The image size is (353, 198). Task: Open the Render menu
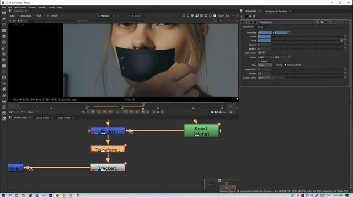(x=42, y=7)
